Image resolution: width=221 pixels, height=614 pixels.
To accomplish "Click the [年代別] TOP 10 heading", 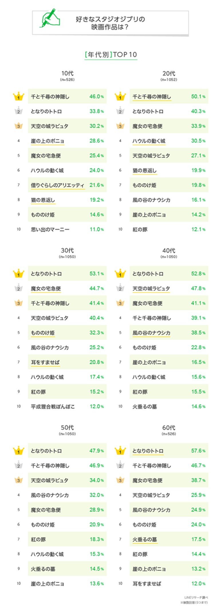I will (x=111, y=55).
